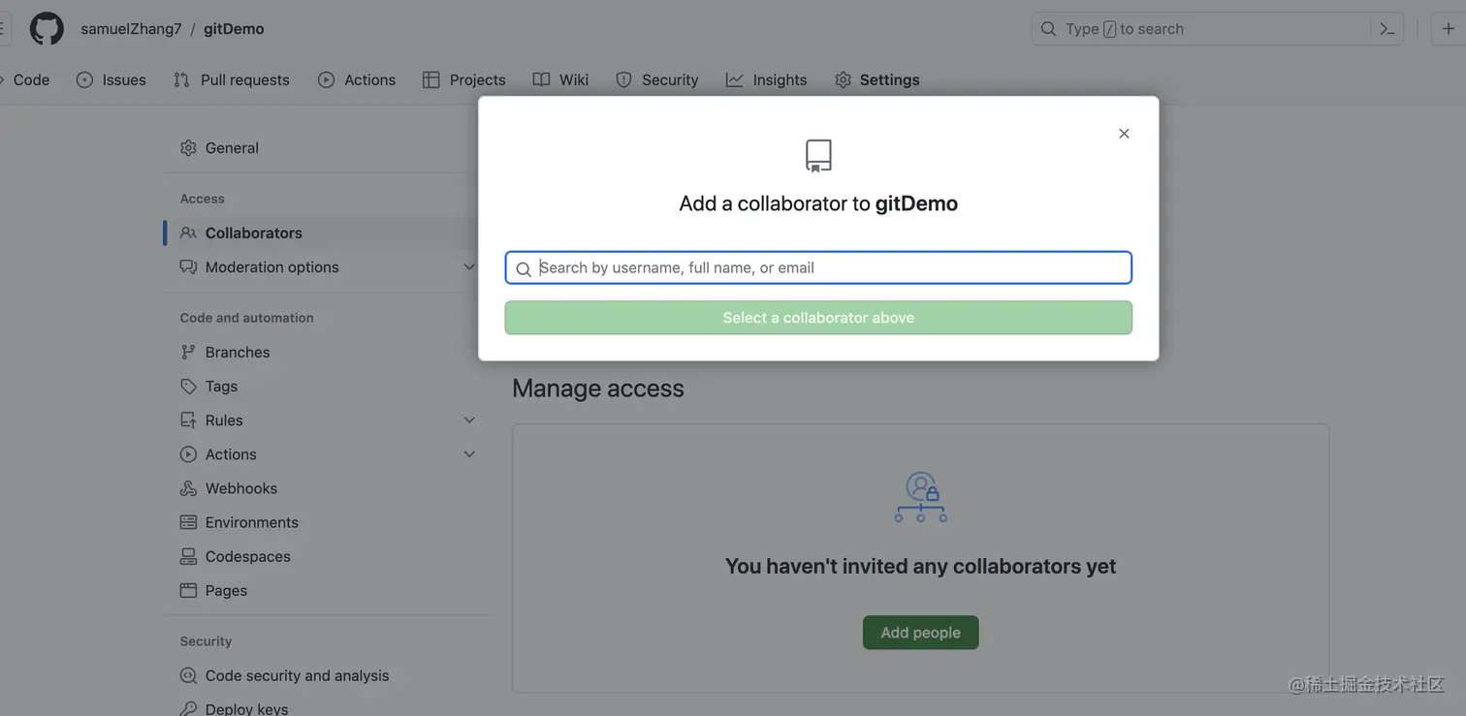1466x716 pixels.
Task: Click the Manage access heading
Action: [598, 389]
